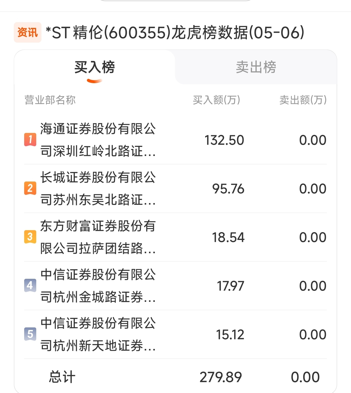Open the *ST精伦(600355)龙虎榜数据 headline
The image size is (351, 393).
tap(175, 32)
